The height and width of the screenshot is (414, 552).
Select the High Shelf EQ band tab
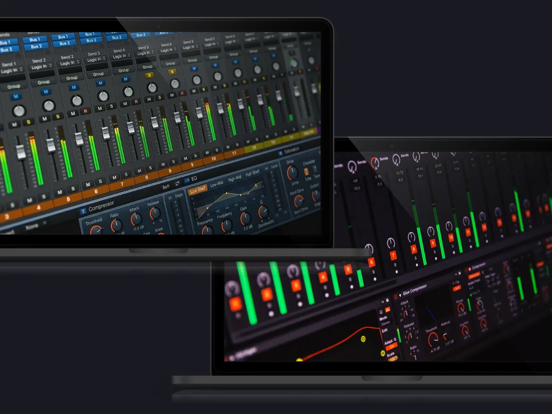[x=253, y=174]
